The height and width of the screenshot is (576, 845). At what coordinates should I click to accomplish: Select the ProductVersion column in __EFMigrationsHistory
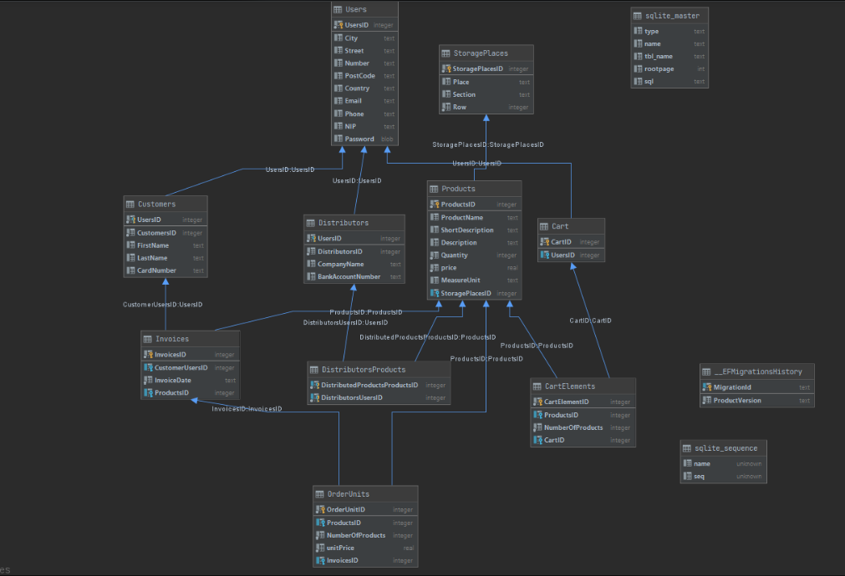(756, 401)
